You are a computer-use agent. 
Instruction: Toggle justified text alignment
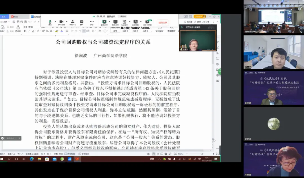click(84, 31)
